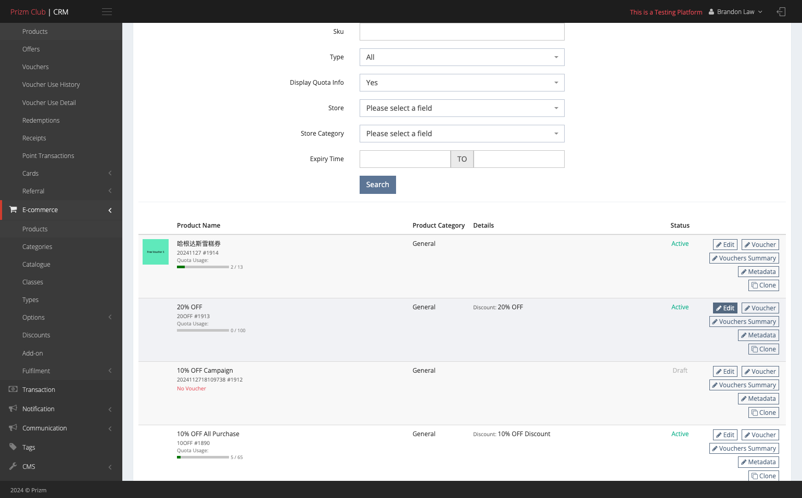The height and width of the screenshot is (498, 802).
Task: Open the Brandon Law user dropdown
Action: click(x=735, y=11)
